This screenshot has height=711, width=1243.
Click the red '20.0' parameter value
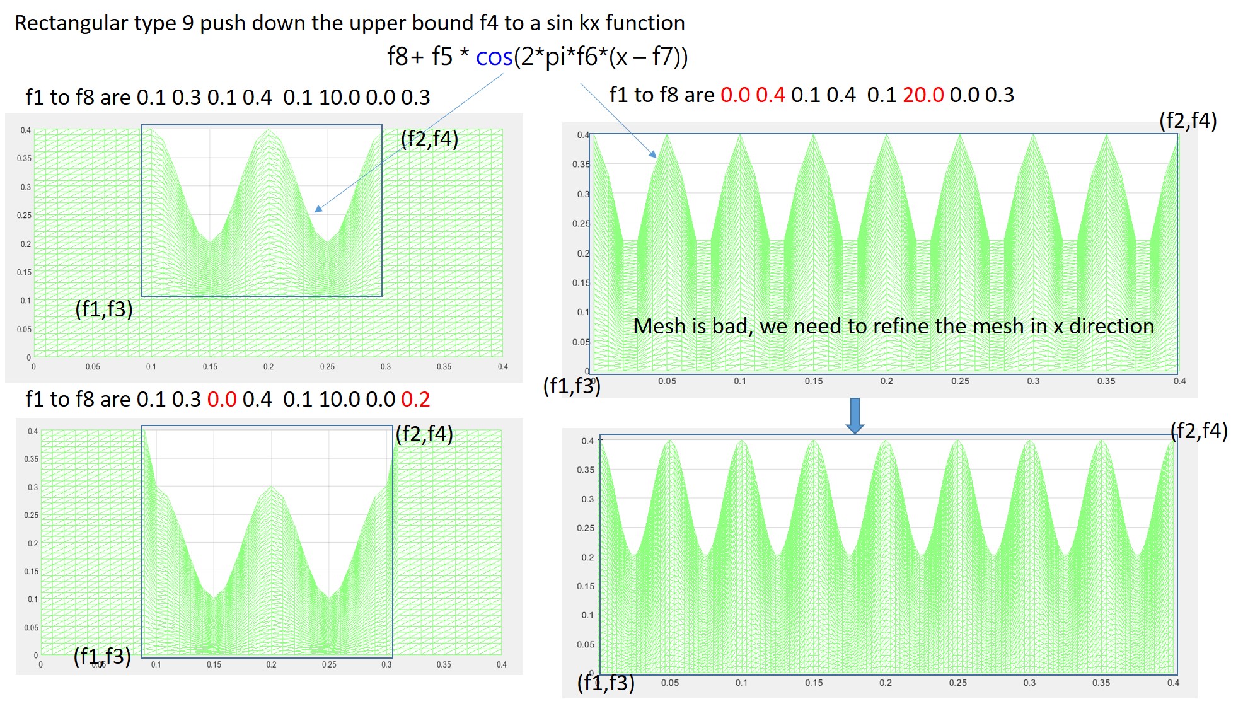[x=923, y=95]
